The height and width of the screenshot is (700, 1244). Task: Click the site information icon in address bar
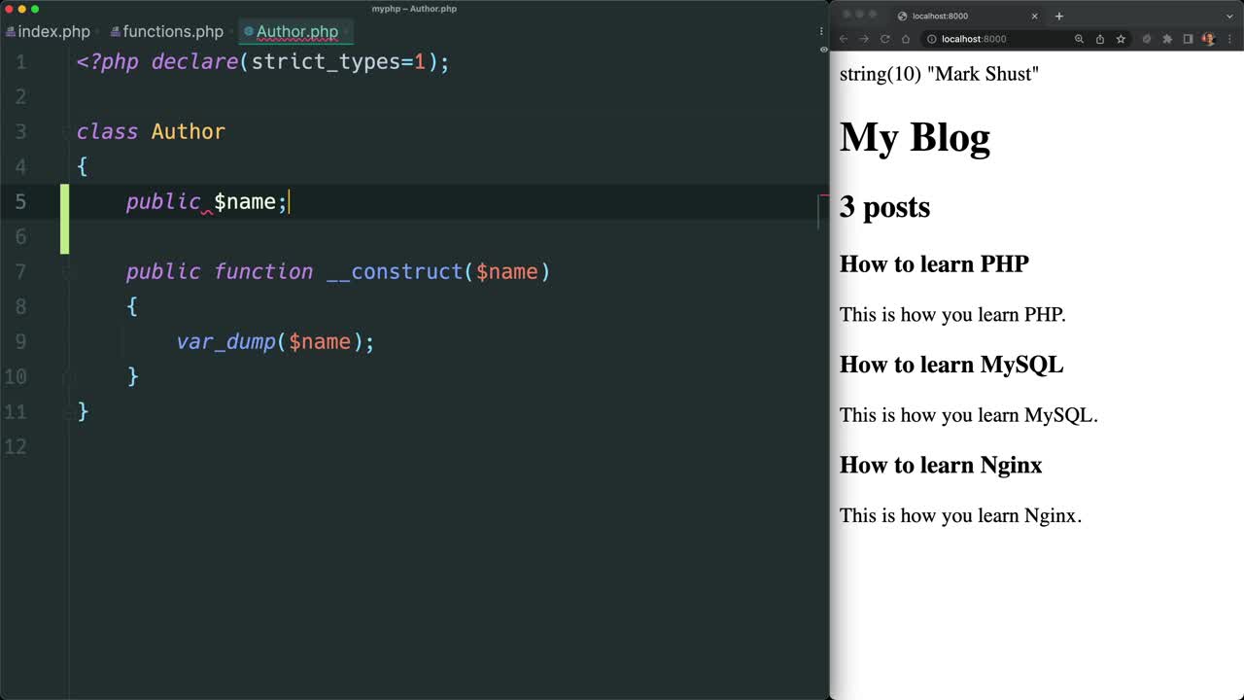[931, 39]
